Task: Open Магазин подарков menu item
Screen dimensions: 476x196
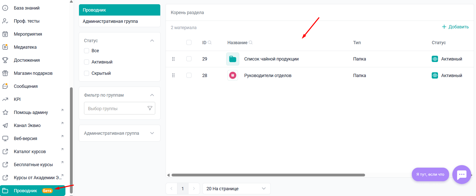Action: (33, 73)
